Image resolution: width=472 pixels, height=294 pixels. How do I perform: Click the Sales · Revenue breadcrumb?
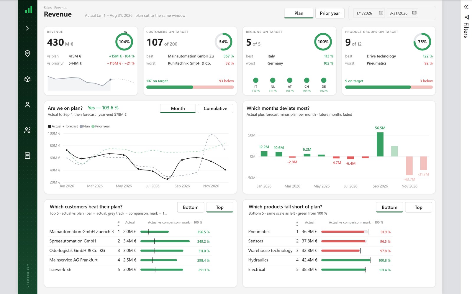click(x=55, y=8)
